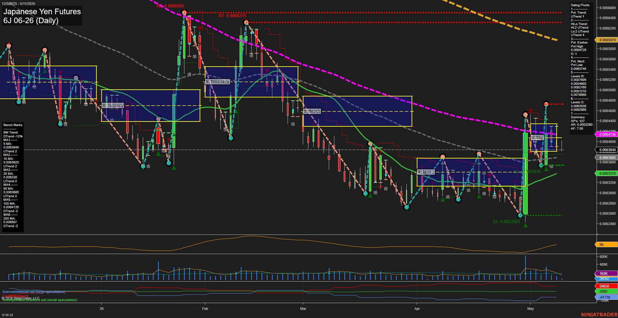
Task: Click the 600K volume axis label
Action: [603, 257]
